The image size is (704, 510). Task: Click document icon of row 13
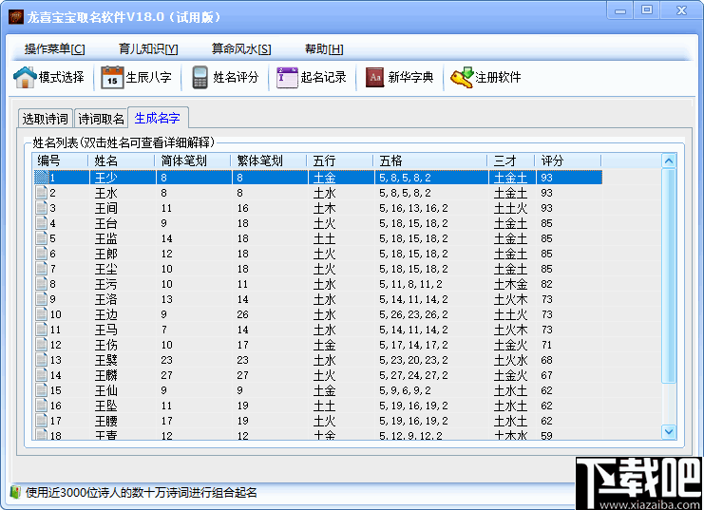click(x=41, y=360)
